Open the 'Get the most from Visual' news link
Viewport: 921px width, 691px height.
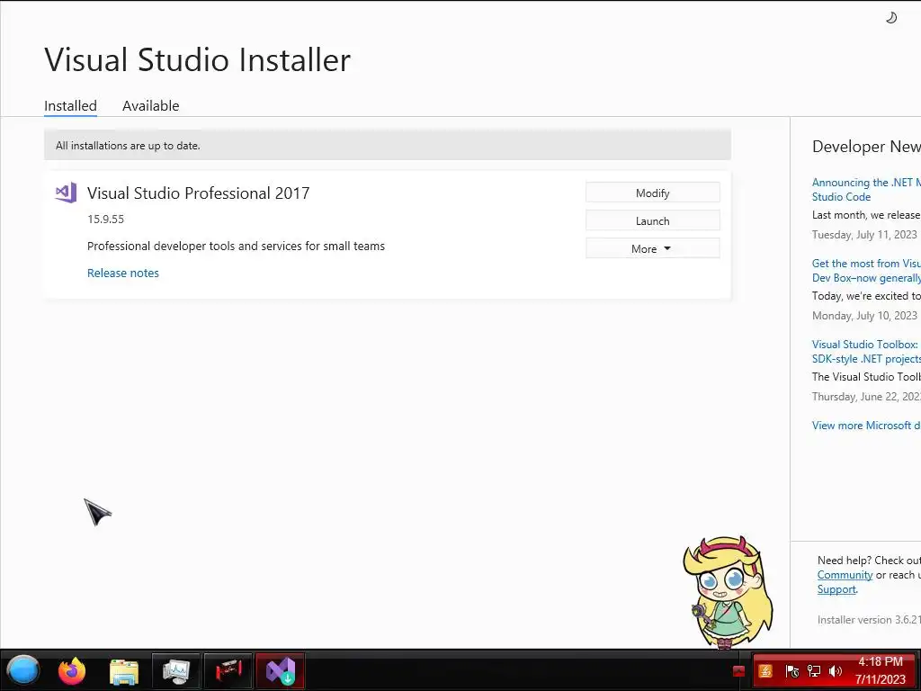click(x=866, y=270)
